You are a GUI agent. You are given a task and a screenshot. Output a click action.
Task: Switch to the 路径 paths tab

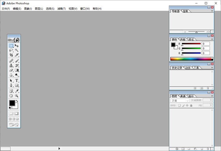191,96
